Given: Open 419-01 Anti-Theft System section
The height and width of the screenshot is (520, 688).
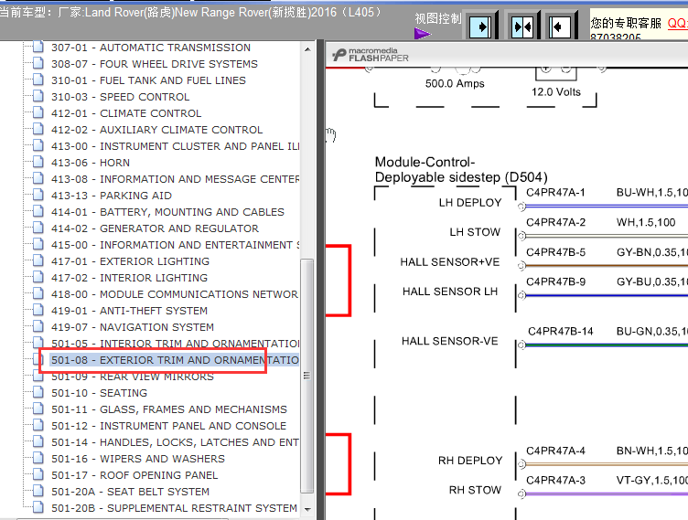Looking at the screenshot, I should click(129, 311).
